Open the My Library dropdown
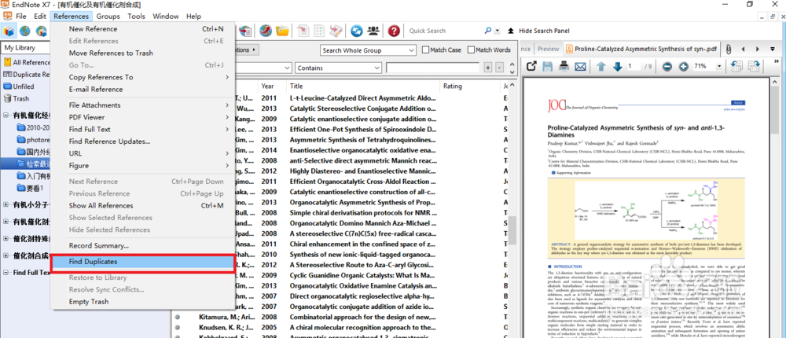This screenshot has width=786, height=338. [26, 48]
